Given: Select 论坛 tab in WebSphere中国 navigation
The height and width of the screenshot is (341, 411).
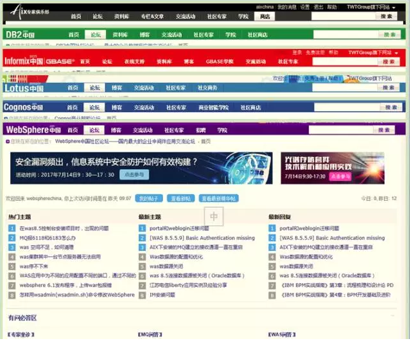Looking at the screenshot, I should click(x=94, y=130).
